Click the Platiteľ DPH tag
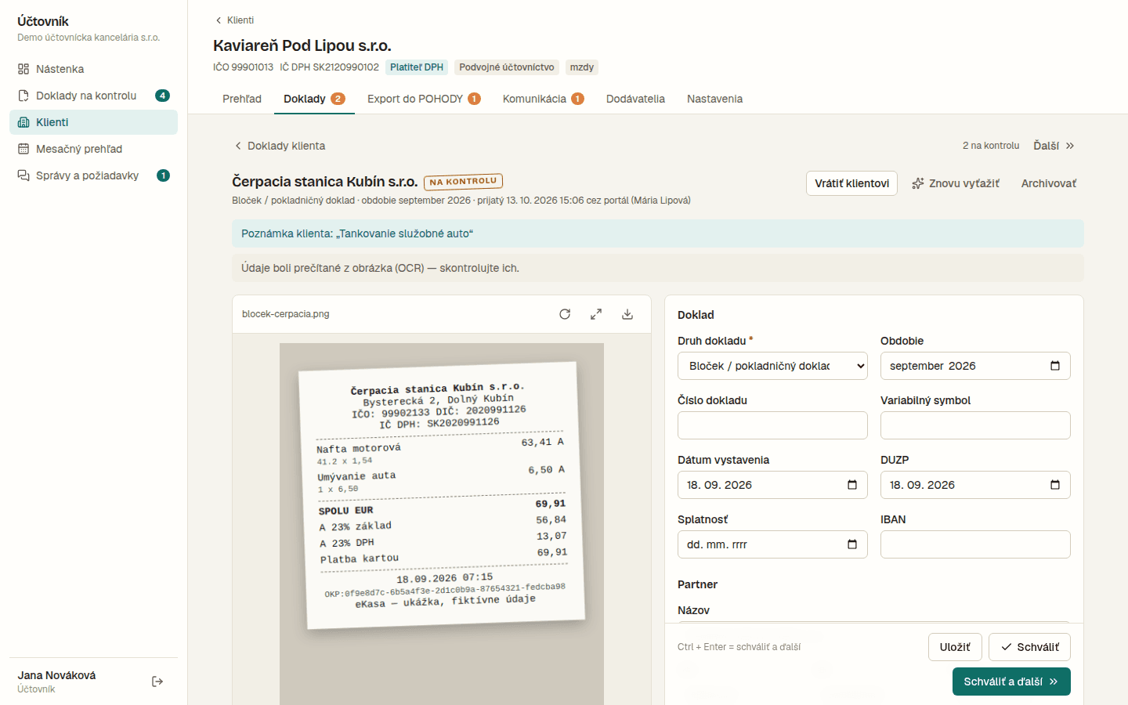The image size is (1128, 705). (417, 67)
